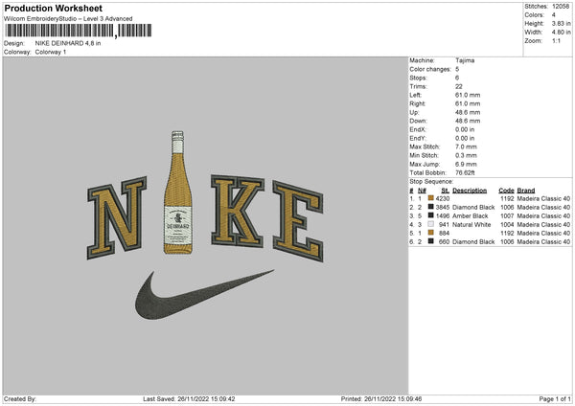Click the Width value 4.80 in

(x=561, y=33)
